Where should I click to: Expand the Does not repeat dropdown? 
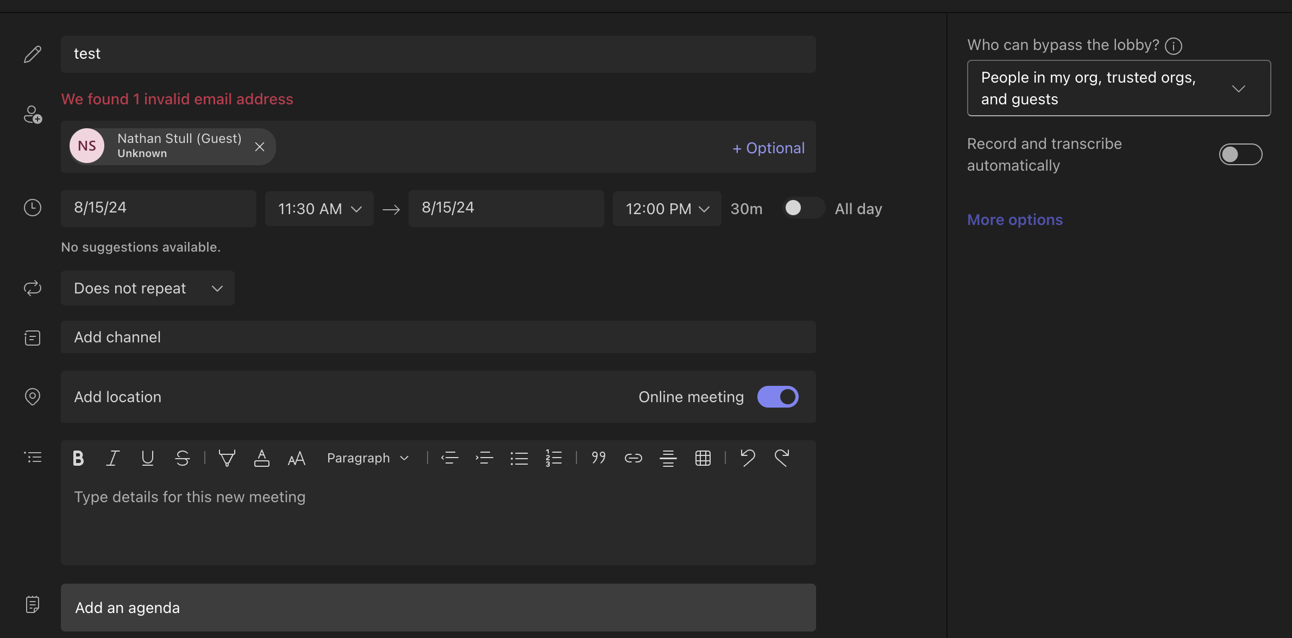[148, 288]
